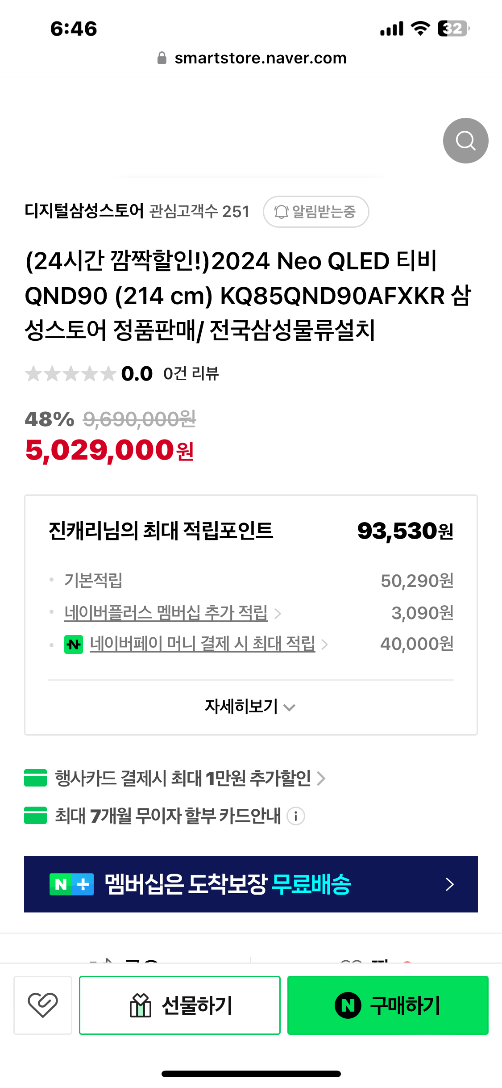Tap the smartstore.naver.com address bar
Image resolution: width=502 pixels, height=1088 pixels.
tap(260, 58)
